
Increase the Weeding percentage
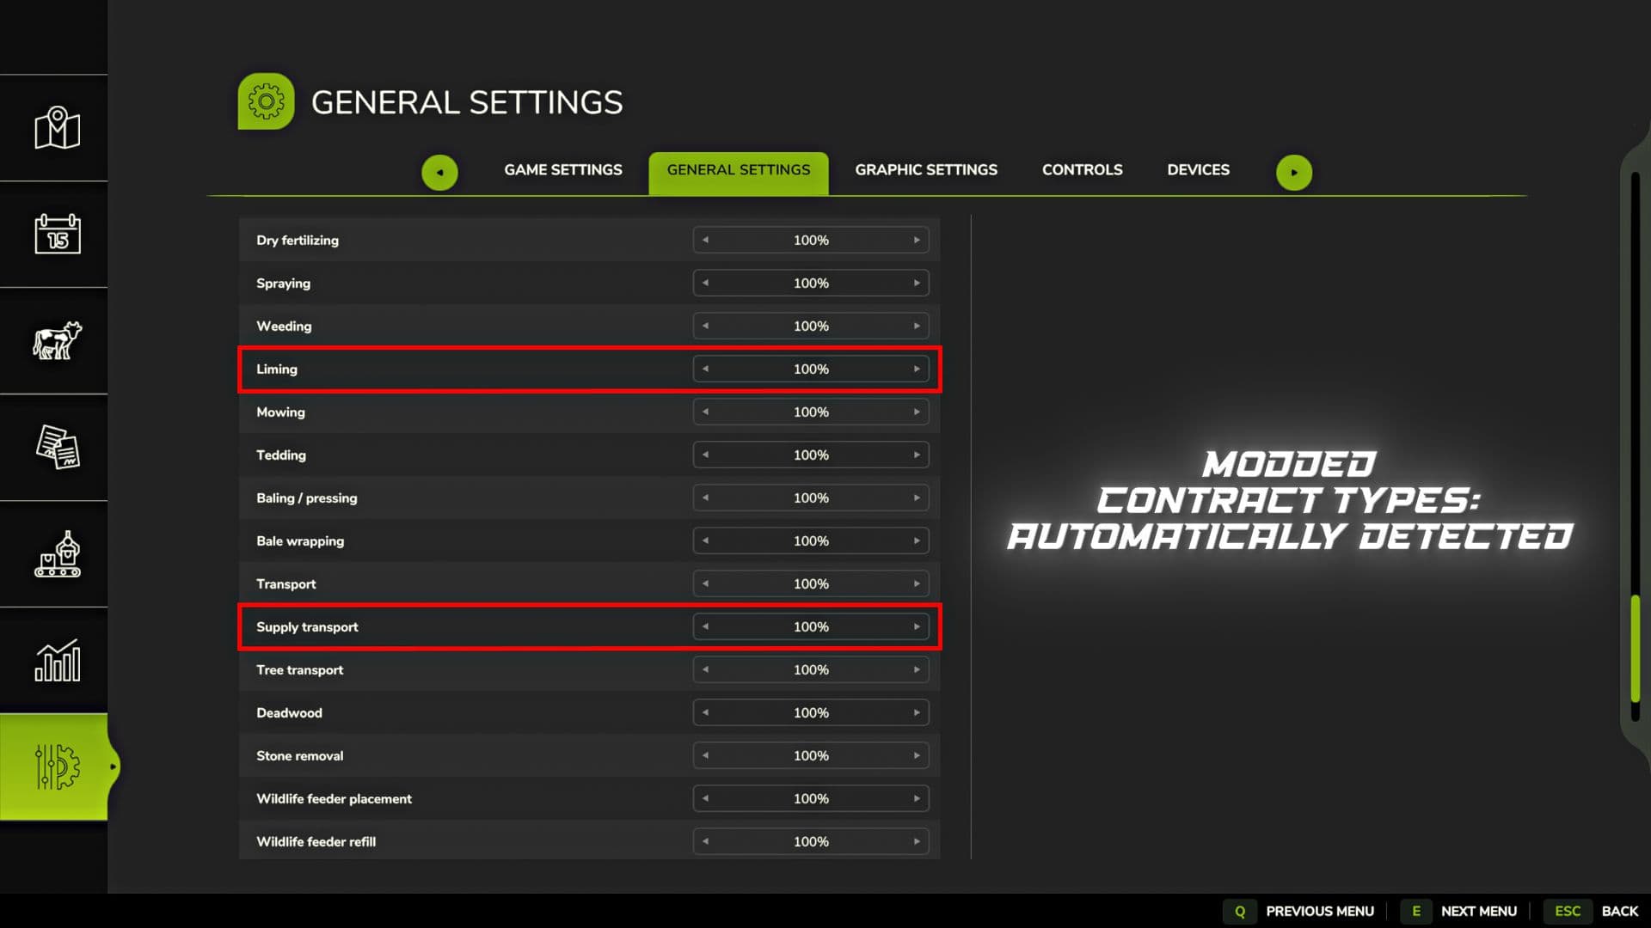917,326
